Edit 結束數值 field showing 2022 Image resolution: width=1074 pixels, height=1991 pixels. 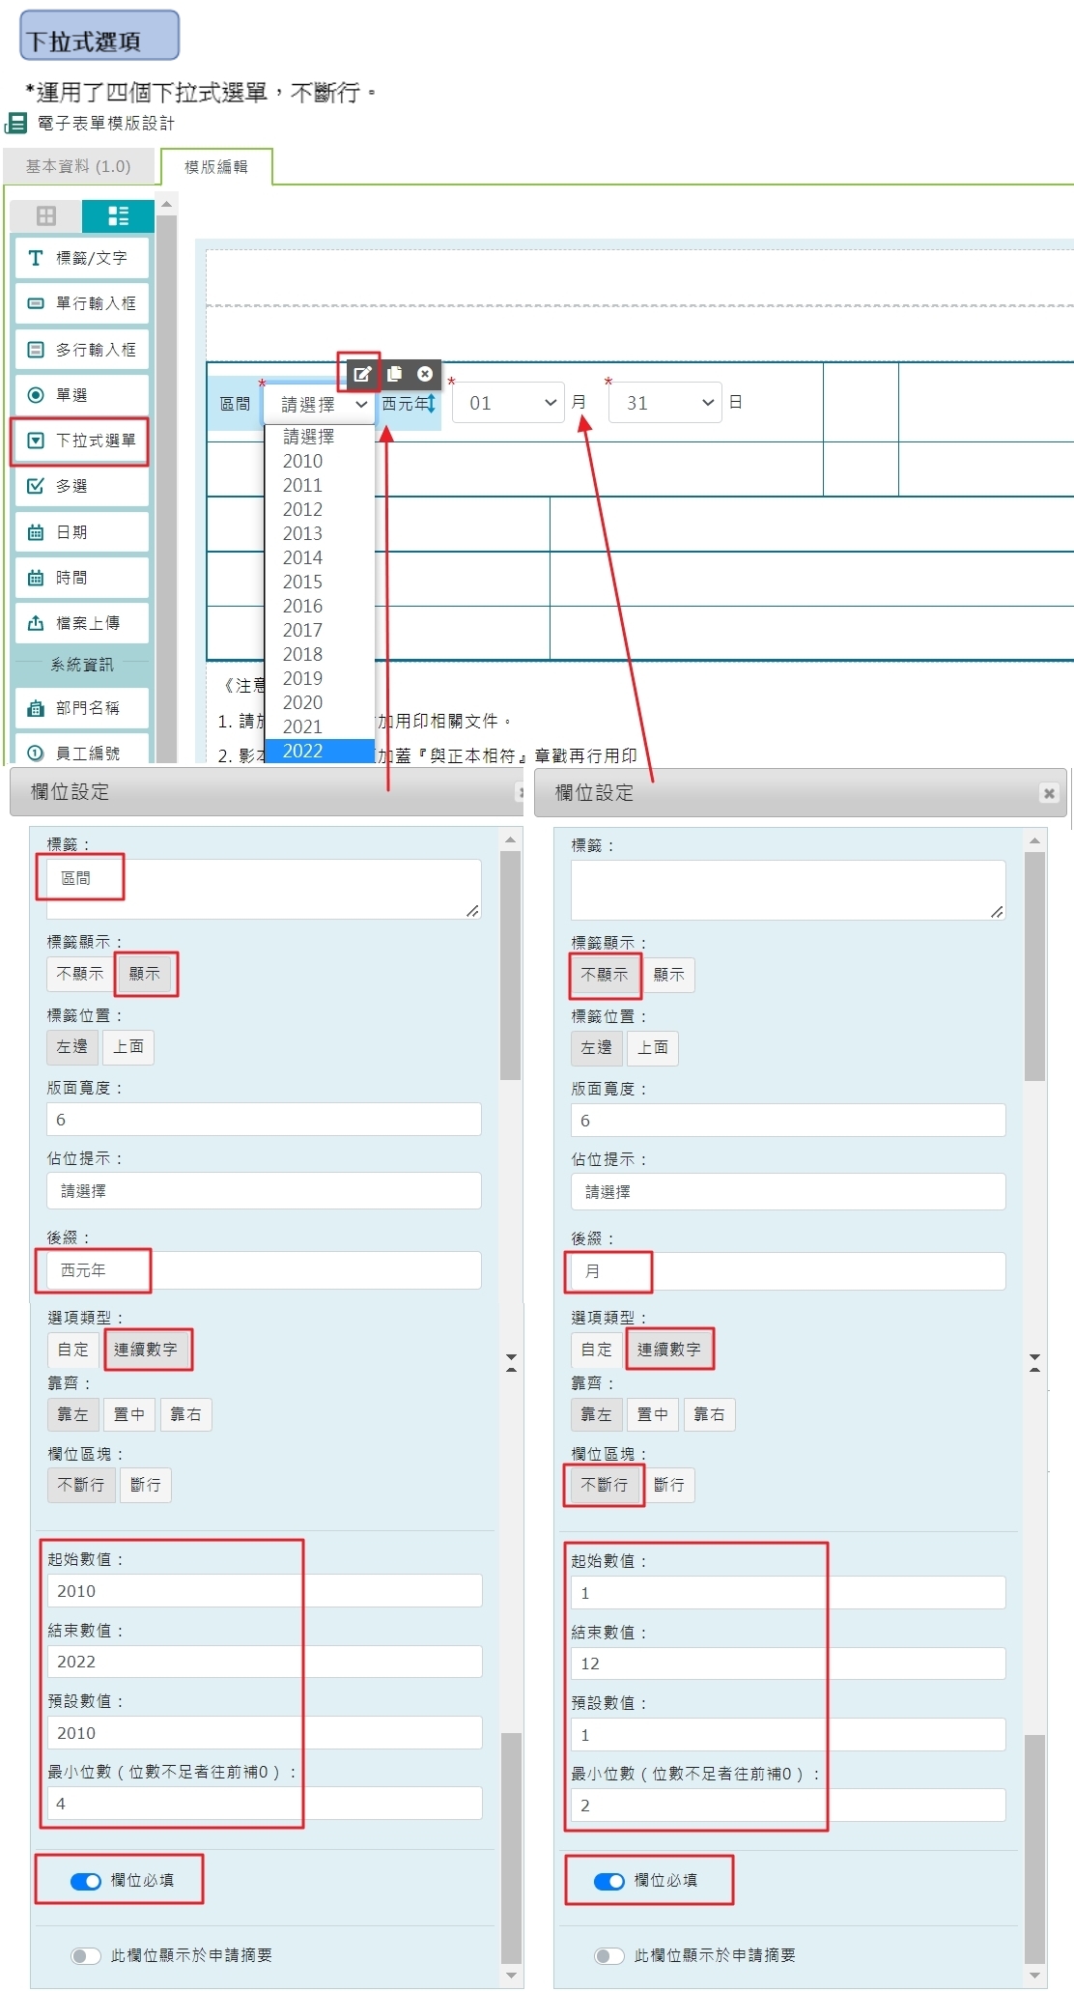tap(264, 1662)
